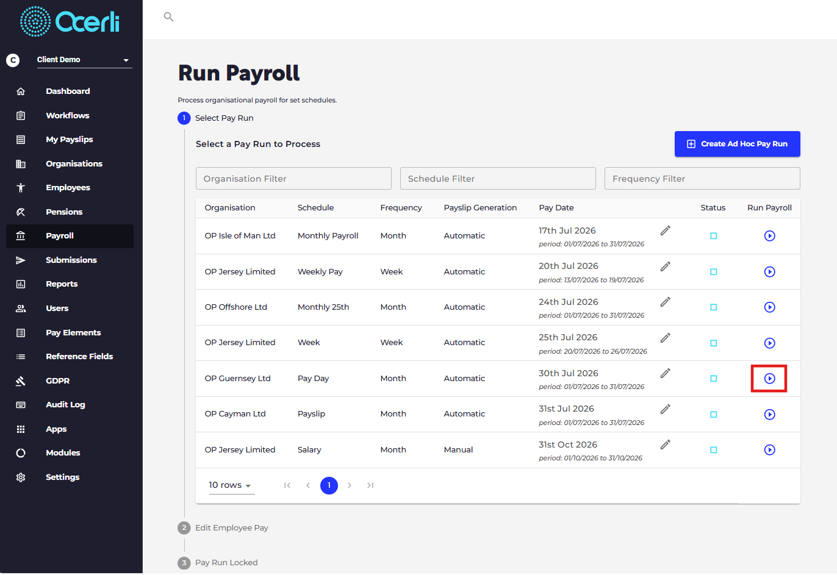Image resolution: width=837 pixels, height=575 pixels.
Task: Navigate to Employees
Action: pos(68,188)
